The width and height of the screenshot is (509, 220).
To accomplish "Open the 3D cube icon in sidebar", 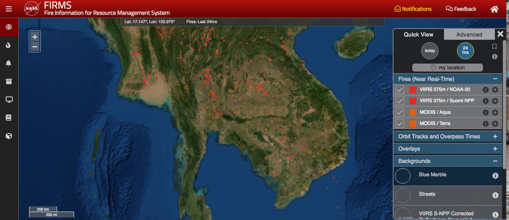I will tap(9, 136).
